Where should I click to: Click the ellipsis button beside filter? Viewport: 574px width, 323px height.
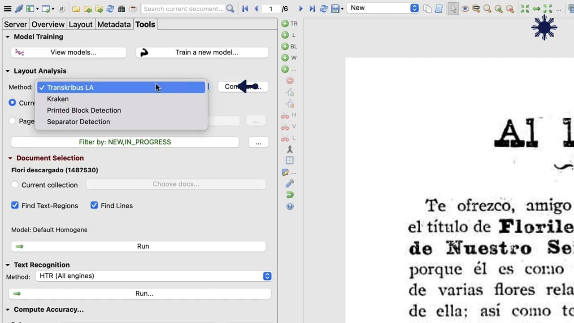[258, 142]
